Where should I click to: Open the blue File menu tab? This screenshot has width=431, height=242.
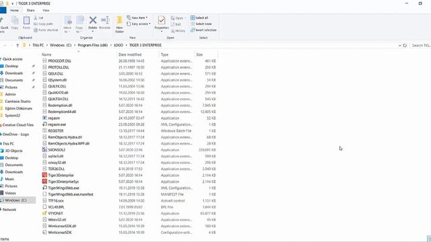(3, 11)
